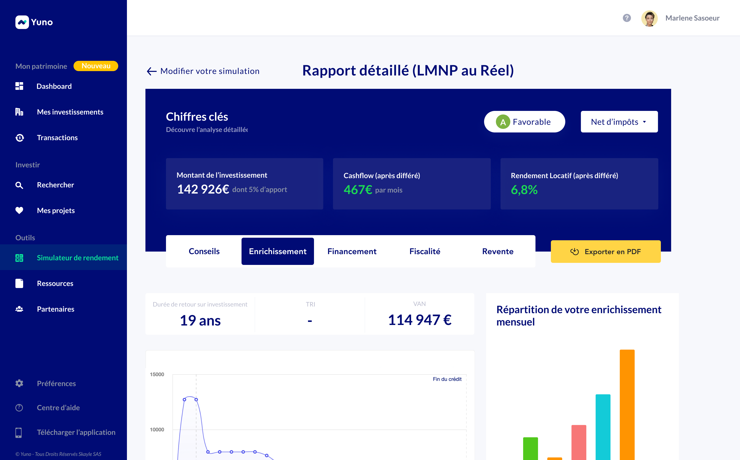This screenshot has width=740, height=460.
Task: Click the Télécharger l'application phone icon
Action: (x=18, y=432)
